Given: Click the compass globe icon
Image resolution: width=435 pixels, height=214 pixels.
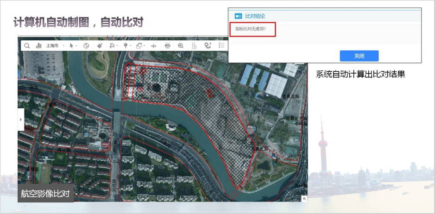Looking at the screenshot, I should point(86,46).
